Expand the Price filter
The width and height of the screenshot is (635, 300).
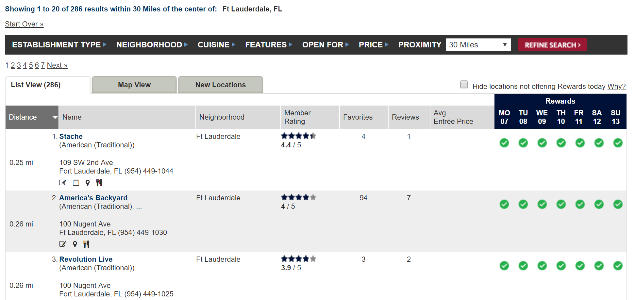point(374,45)
